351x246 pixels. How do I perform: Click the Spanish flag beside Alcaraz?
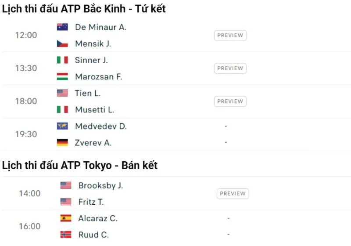point(66,218)
